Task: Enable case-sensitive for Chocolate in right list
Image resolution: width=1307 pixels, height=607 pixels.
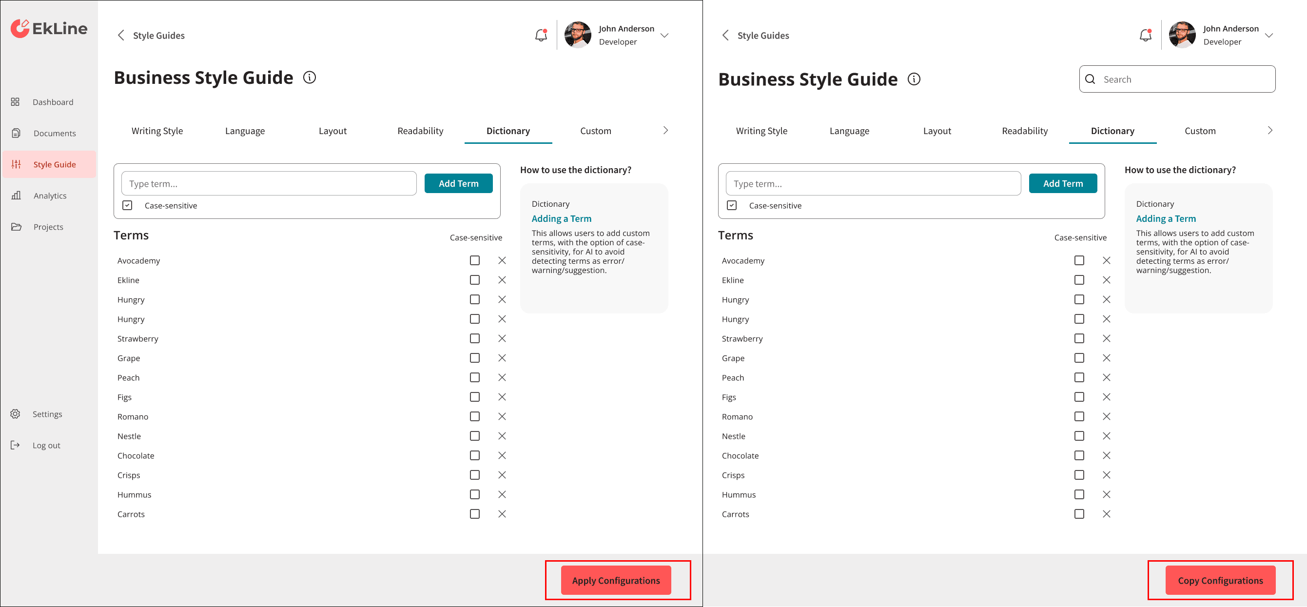Action: pos(1079,455)
